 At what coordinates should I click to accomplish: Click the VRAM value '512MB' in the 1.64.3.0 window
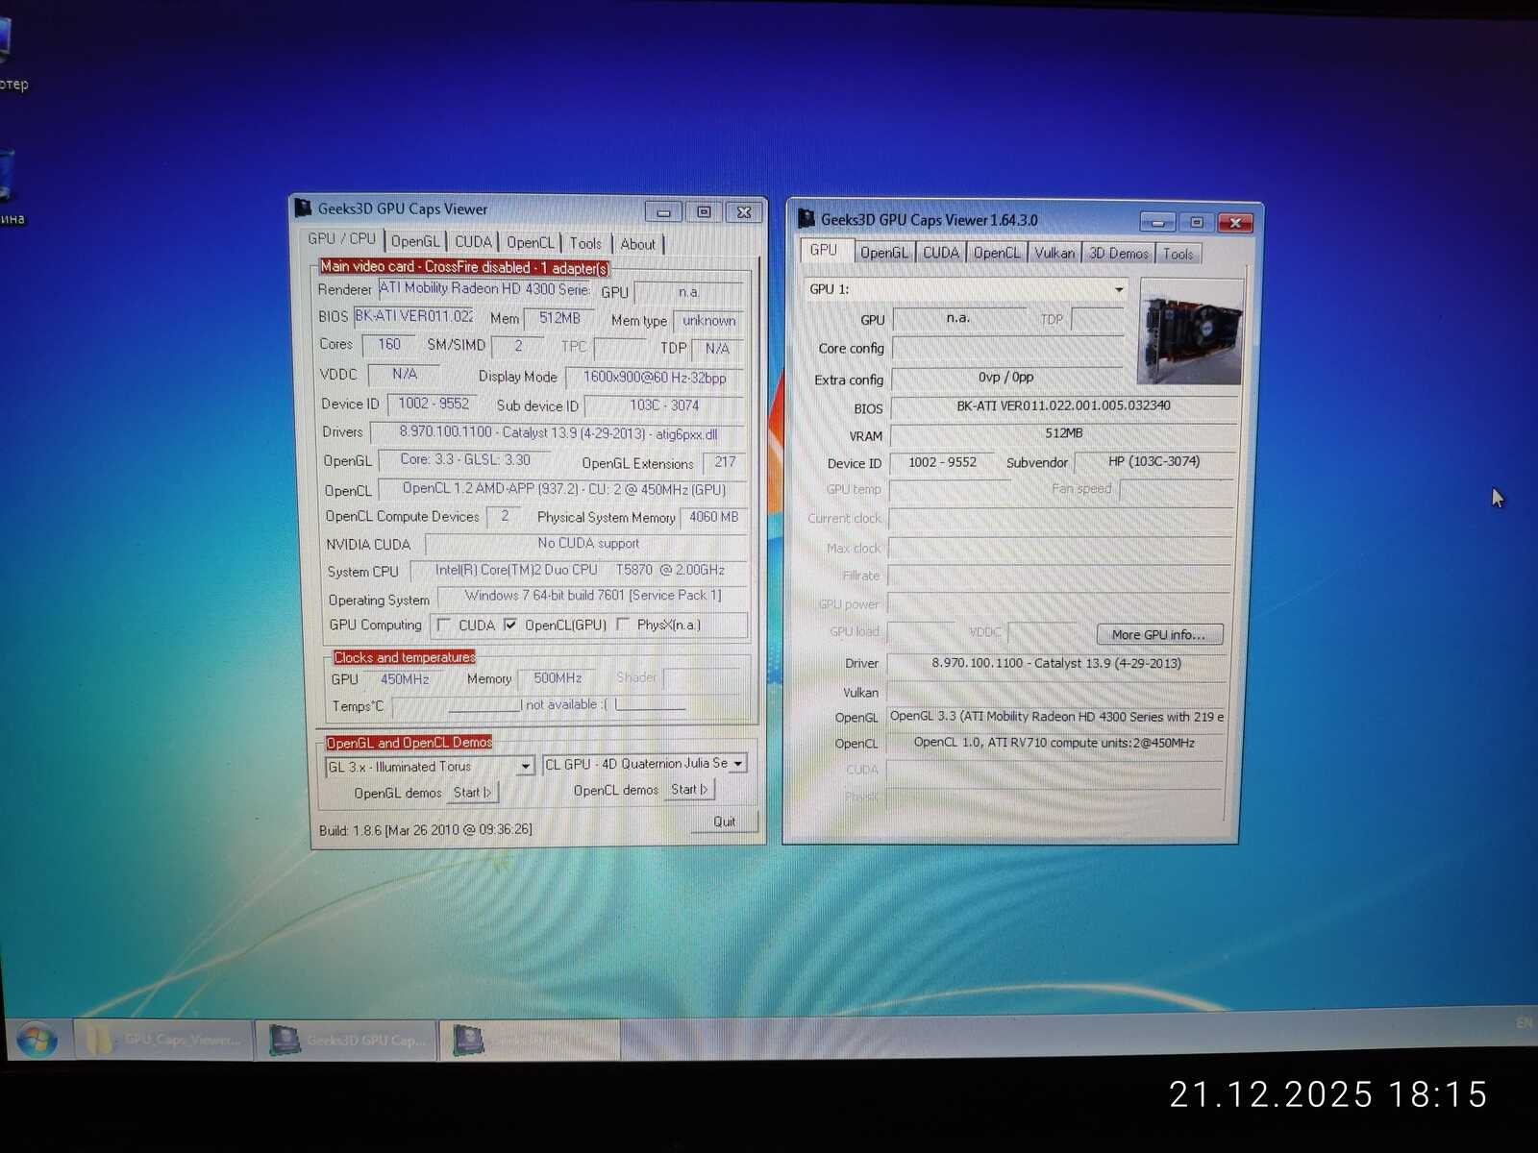pyautogui.click(x=1063, y=433)
